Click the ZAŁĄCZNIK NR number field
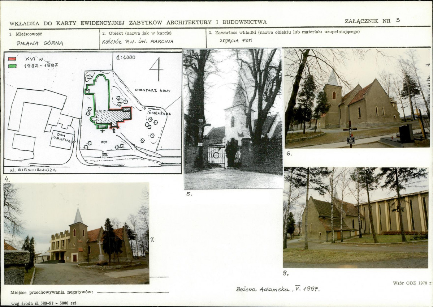Viewport: 433px width, 307px height. click(x=398, y=20)
